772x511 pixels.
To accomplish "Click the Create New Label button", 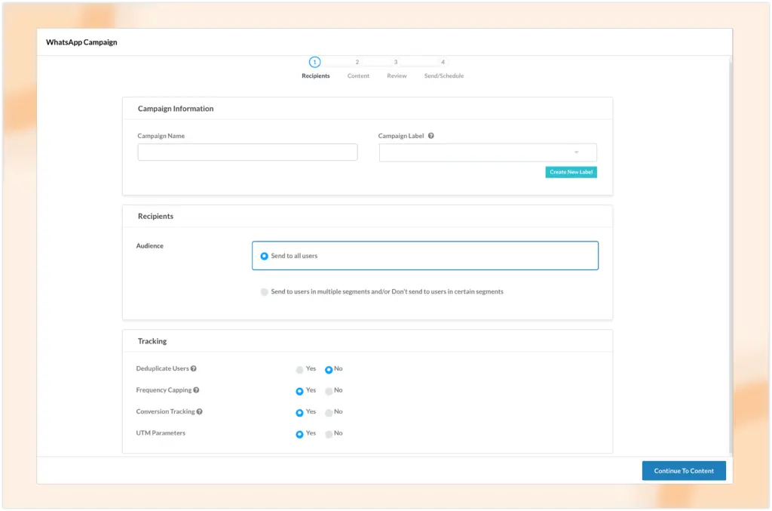I will pyautogui.click(x=571, y=172).
